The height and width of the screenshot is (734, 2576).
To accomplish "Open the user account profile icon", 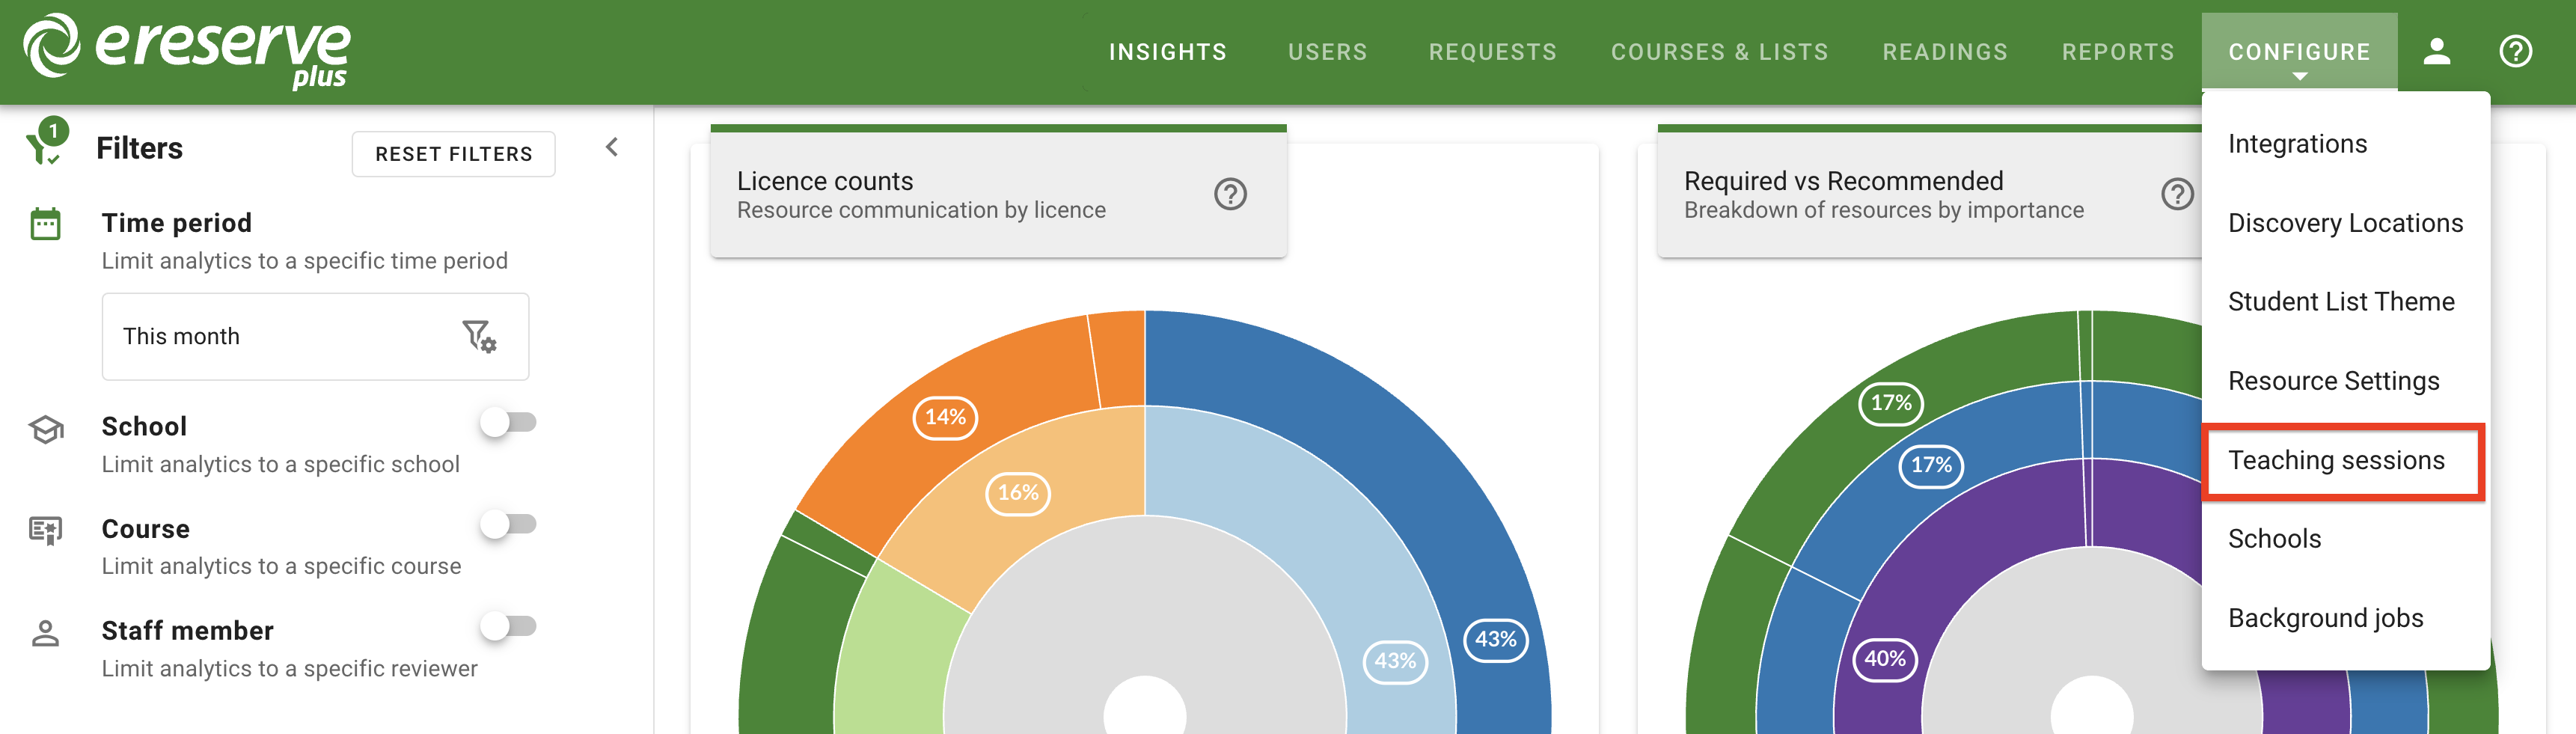I will pyautogui.click(x=2436, y=52).
